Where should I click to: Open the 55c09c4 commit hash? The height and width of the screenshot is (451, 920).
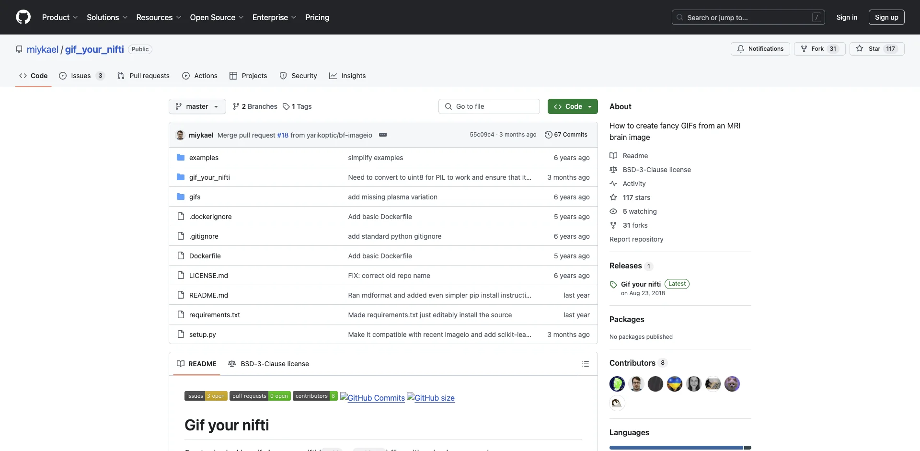click(x=482, y=135)
